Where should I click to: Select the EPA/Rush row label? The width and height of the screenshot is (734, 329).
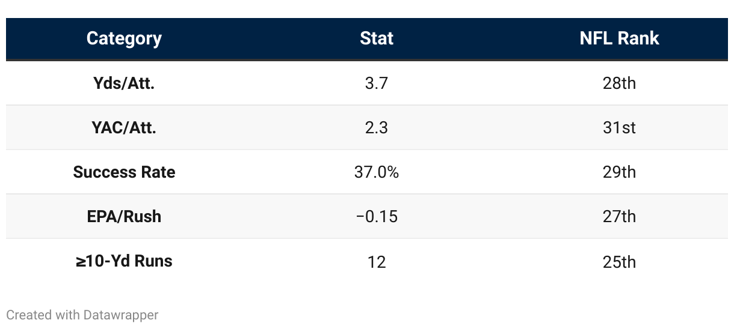point(124,216)
